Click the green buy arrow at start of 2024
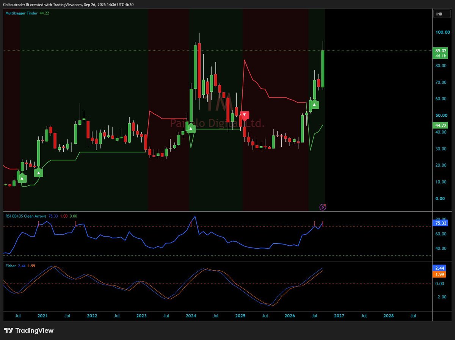 click(191, 129)
